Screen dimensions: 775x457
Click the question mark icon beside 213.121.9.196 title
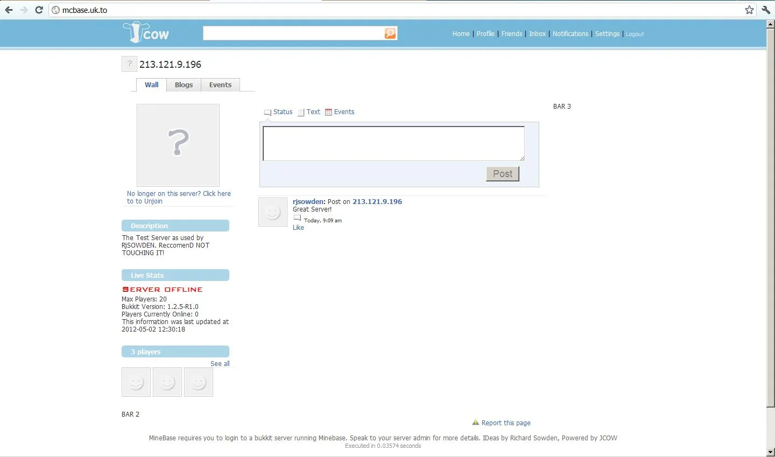[x=129, y=64]
